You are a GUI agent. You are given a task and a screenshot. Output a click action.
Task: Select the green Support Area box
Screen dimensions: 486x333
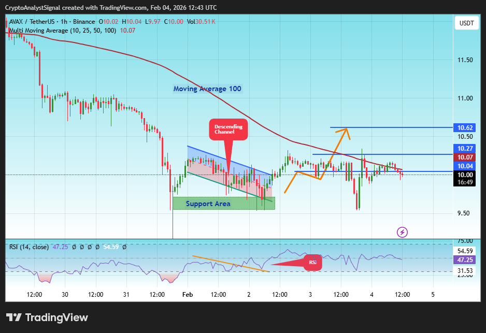pyautogui.click(x=224, y=203)
